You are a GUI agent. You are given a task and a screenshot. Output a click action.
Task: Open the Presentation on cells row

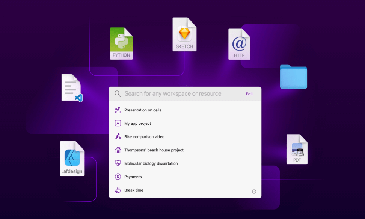click(x=185, y=110)
